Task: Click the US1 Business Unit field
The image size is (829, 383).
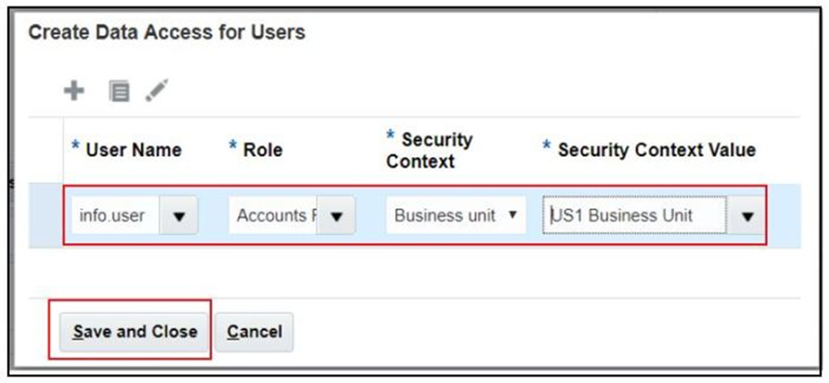Action: 634,215
